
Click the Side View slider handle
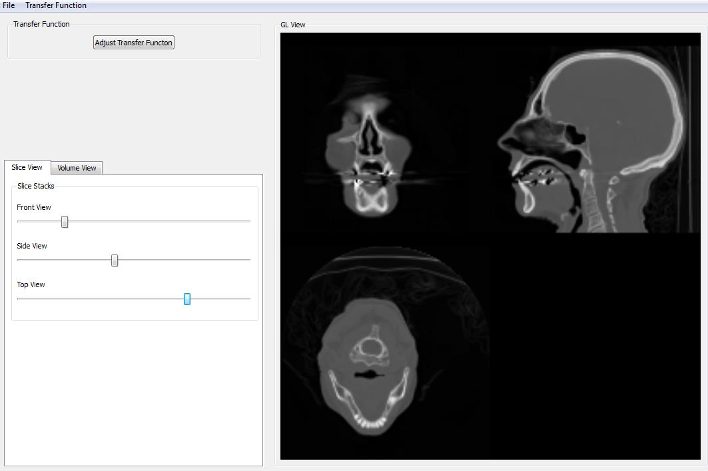point(115,260)
